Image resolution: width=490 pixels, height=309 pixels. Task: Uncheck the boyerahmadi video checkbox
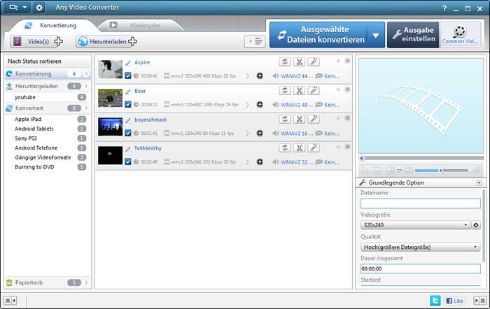pos(128,133)
